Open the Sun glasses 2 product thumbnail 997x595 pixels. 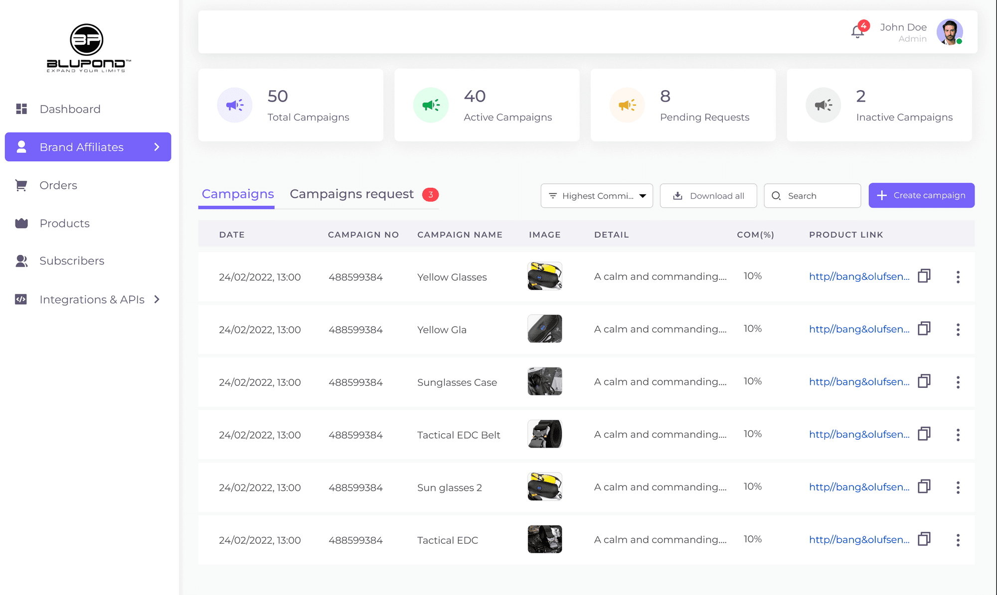(x=544, y=486)
